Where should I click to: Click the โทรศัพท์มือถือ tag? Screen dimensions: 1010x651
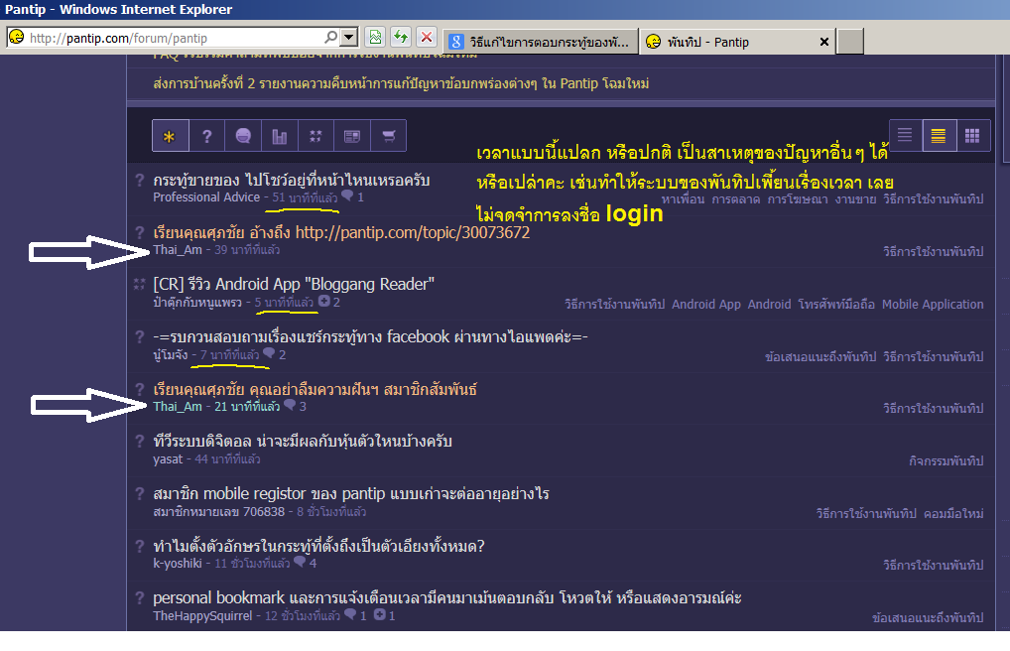[x=836, y=305]
